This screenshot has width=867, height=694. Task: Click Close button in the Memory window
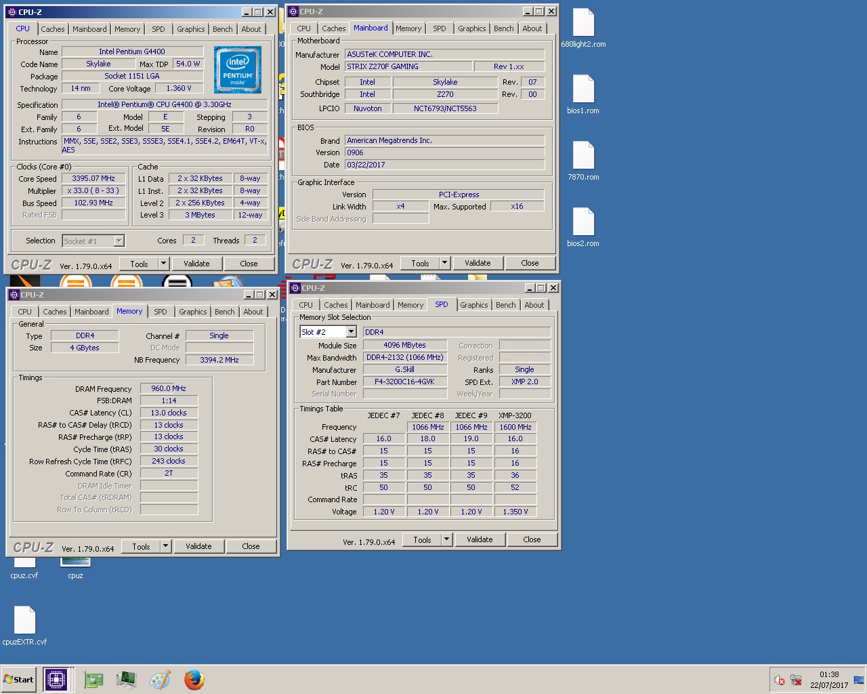click(x=251, y=546)
